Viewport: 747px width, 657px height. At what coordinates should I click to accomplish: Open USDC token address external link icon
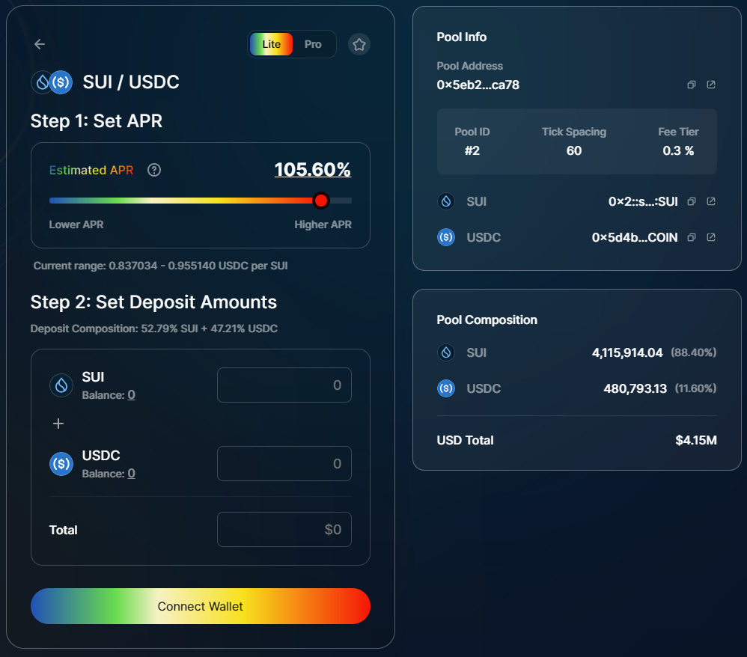coord(711,237)
